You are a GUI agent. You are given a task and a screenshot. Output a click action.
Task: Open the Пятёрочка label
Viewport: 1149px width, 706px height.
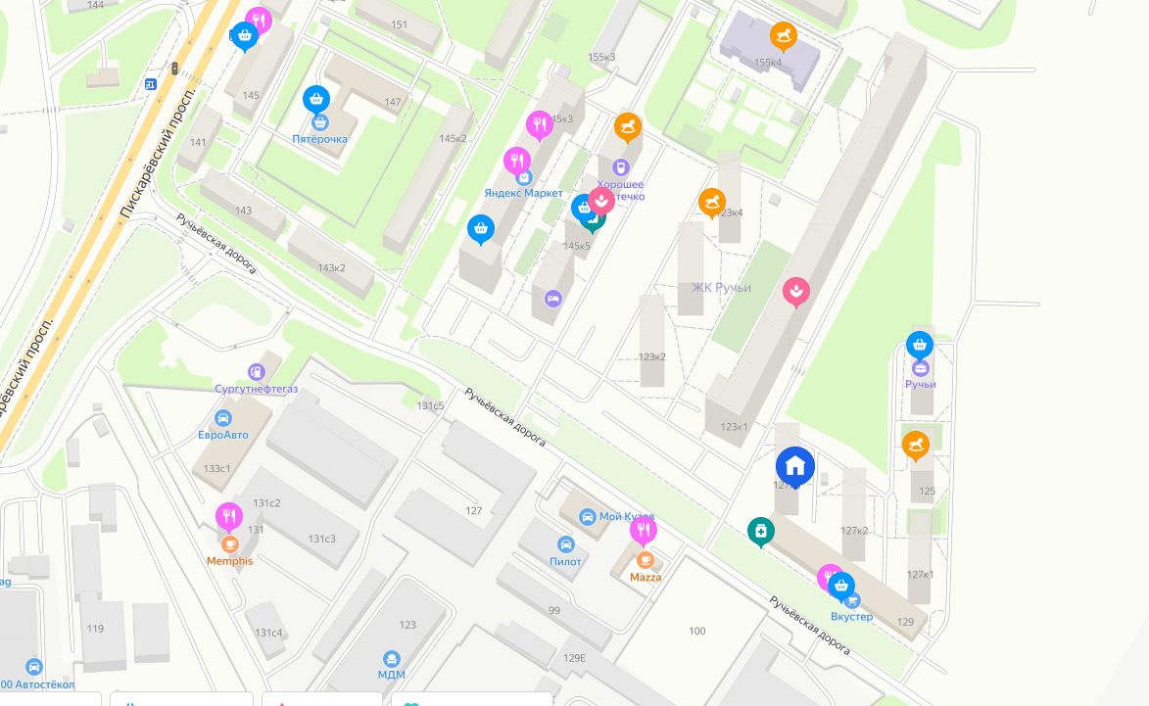[319, 139]
